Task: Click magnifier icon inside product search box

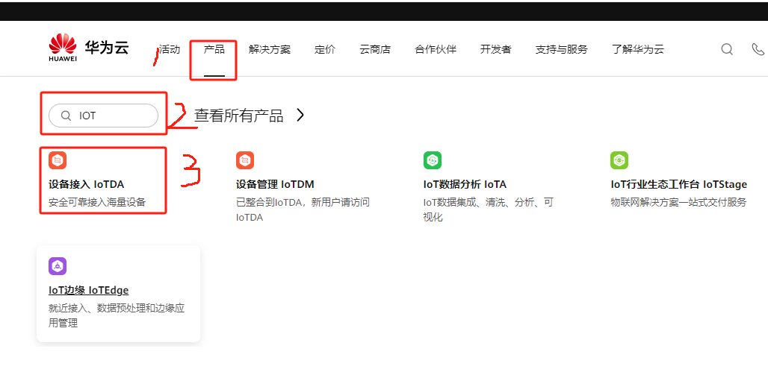Action: [x=66, y=116]
